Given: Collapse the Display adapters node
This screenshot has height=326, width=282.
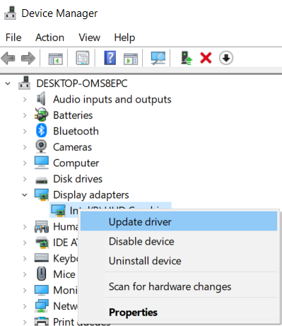Looking at the screenshot, I should (x=25, y=195).
